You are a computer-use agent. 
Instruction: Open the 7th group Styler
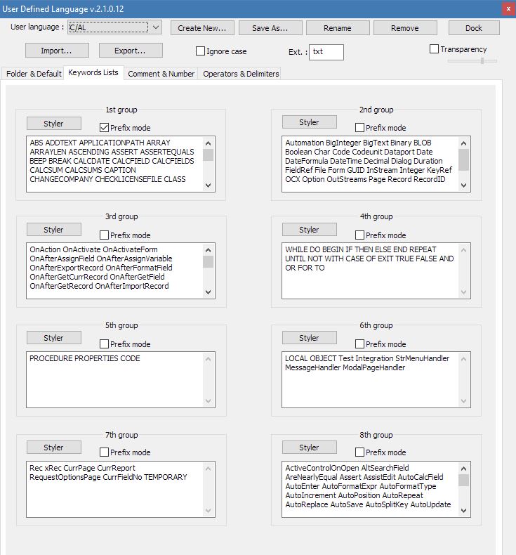(54, 448)
